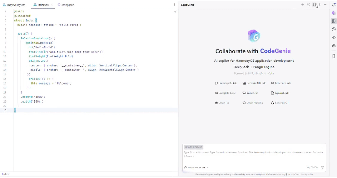
Task: Open editor tab bar more options dots
Action: 174,5
